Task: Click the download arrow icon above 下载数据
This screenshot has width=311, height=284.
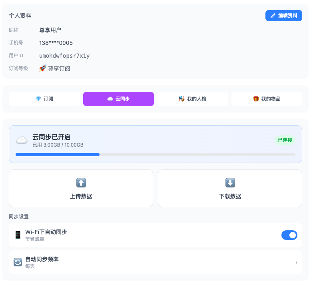Action: click(x=230, y=183)
